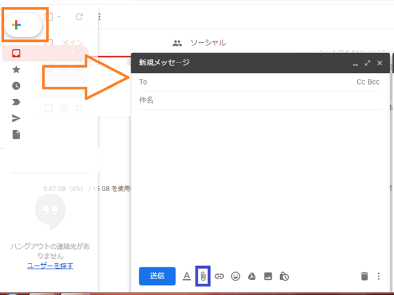Open more options menu in compose toolbar

click(x=378, y=276)
